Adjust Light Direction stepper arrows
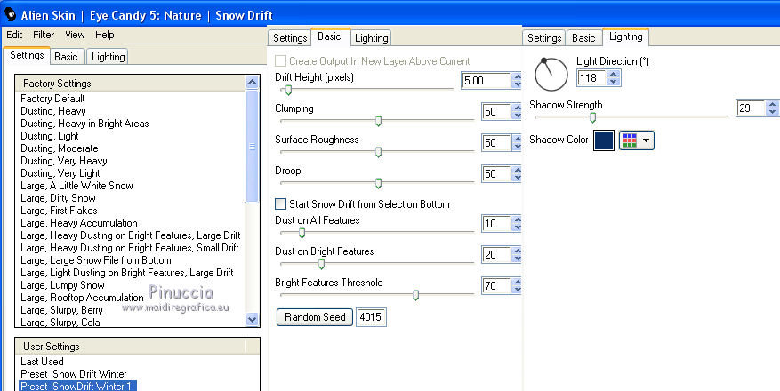Viewport: 780px width, 391px height. 614,78
